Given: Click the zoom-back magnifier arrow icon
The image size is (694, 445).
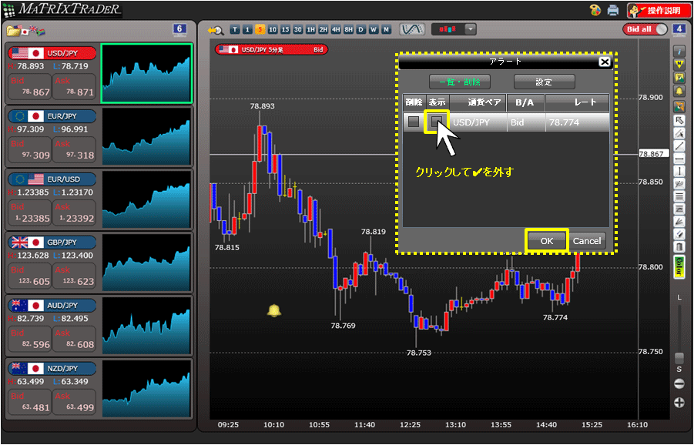Looking at the screenshot, I should coord(215,29).
